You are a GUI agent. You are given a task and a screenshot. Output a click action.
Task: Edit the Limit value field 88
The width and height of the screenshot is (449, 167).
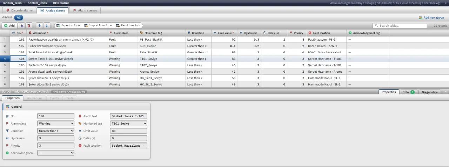129,131
